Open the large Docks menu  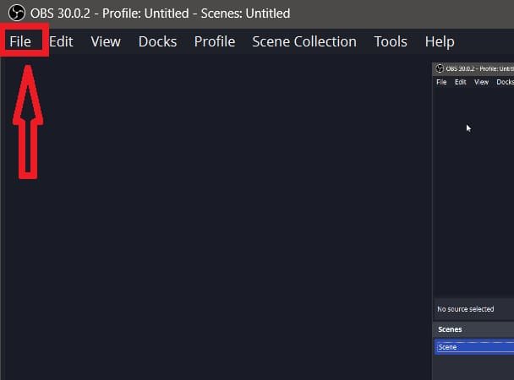[x=157, y=41]
